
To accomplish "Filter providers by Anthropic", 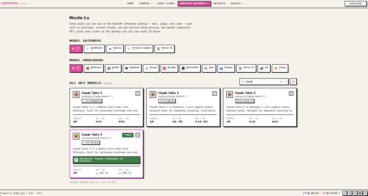I will coord(94,68).
